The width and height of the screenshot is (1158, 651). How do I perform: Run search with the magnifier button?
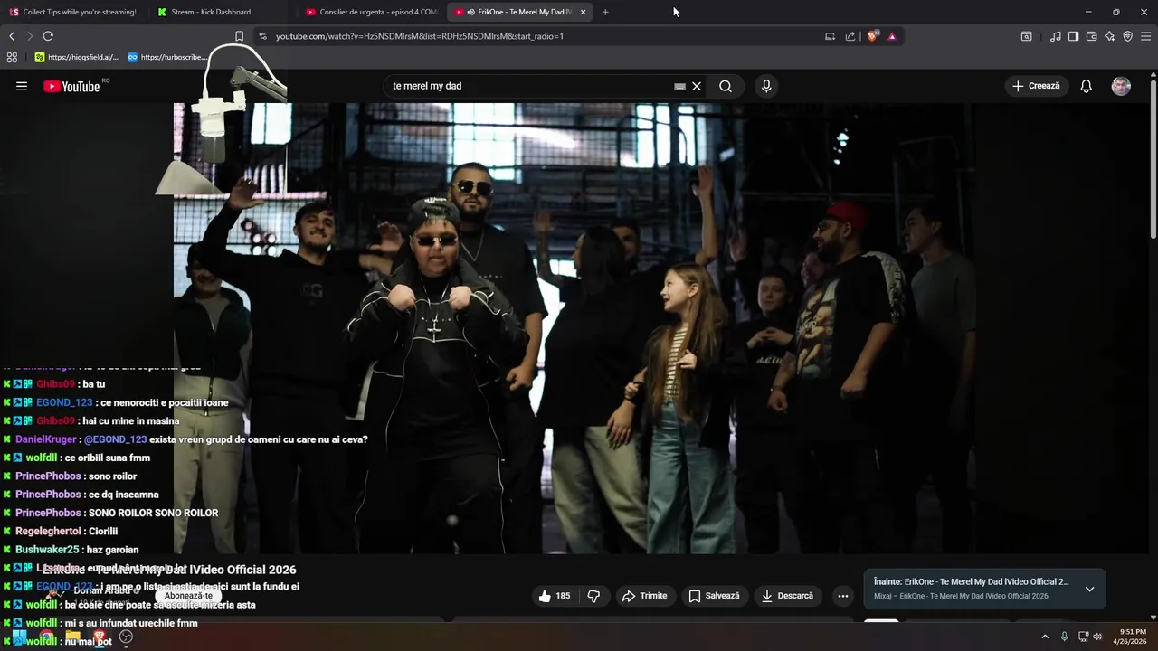tap(726, 86)
